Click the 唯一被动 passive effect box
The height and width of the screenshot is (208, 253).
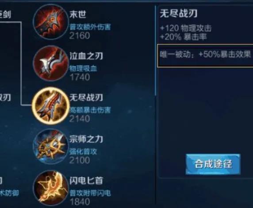pyautogui.click(x=205, y=56)
